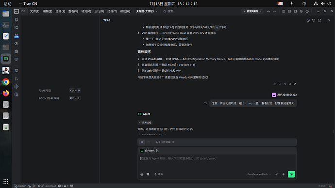Open Google Chrome from the dock
This screenshot has height=188, width=335.
coord(6,82)
